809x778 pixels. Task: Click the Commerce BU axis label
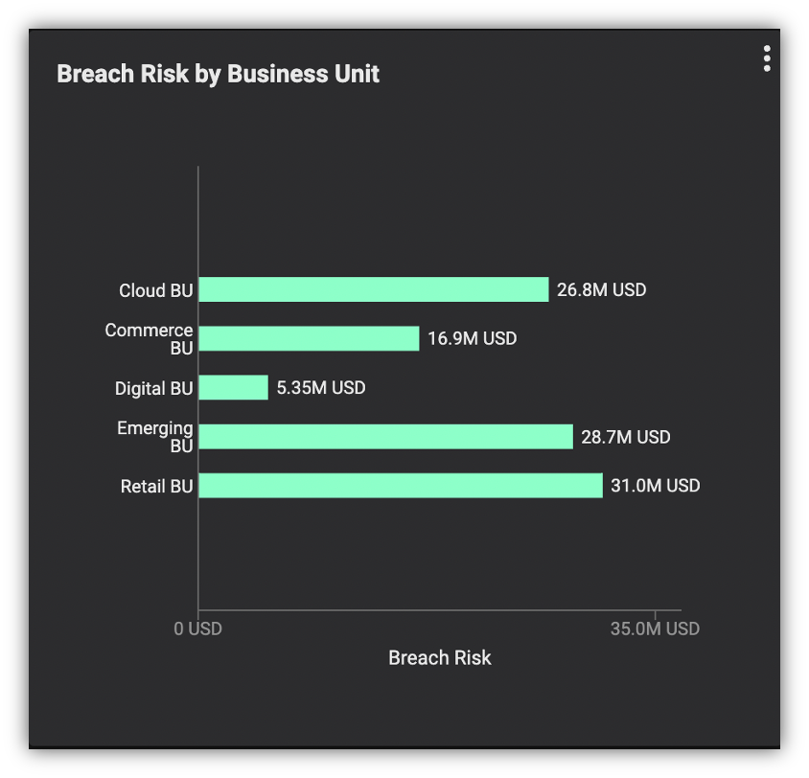coord(149,339)
